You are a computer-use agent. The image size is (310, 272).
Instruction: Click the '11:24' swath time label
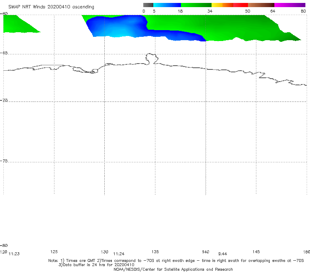pos(119,254)
